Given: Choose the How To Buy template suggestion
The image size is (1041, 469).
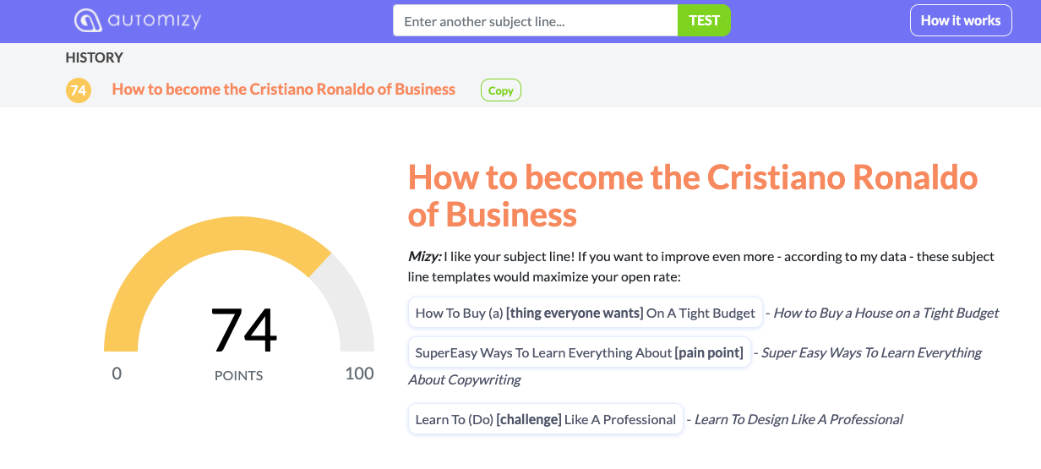Looking at the screenshot, I should pyautogui.click(x=586, y=313).
